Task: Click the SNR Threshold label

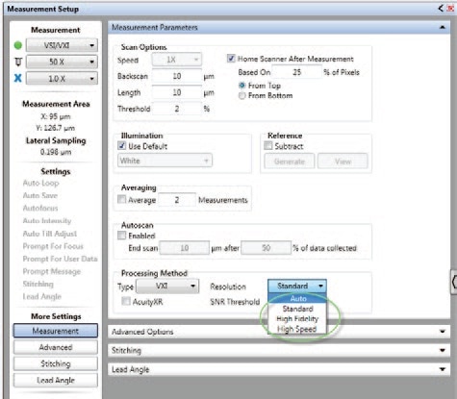Action: 235,302
